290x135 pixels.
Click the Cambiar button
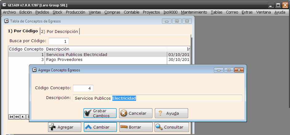pyautogui.click(x=100, y=127)
